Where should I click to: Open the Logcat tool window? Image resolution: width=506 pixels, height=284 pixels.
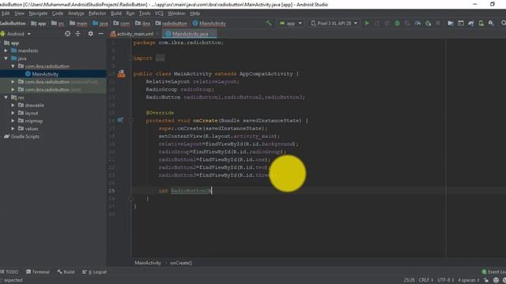95,271
